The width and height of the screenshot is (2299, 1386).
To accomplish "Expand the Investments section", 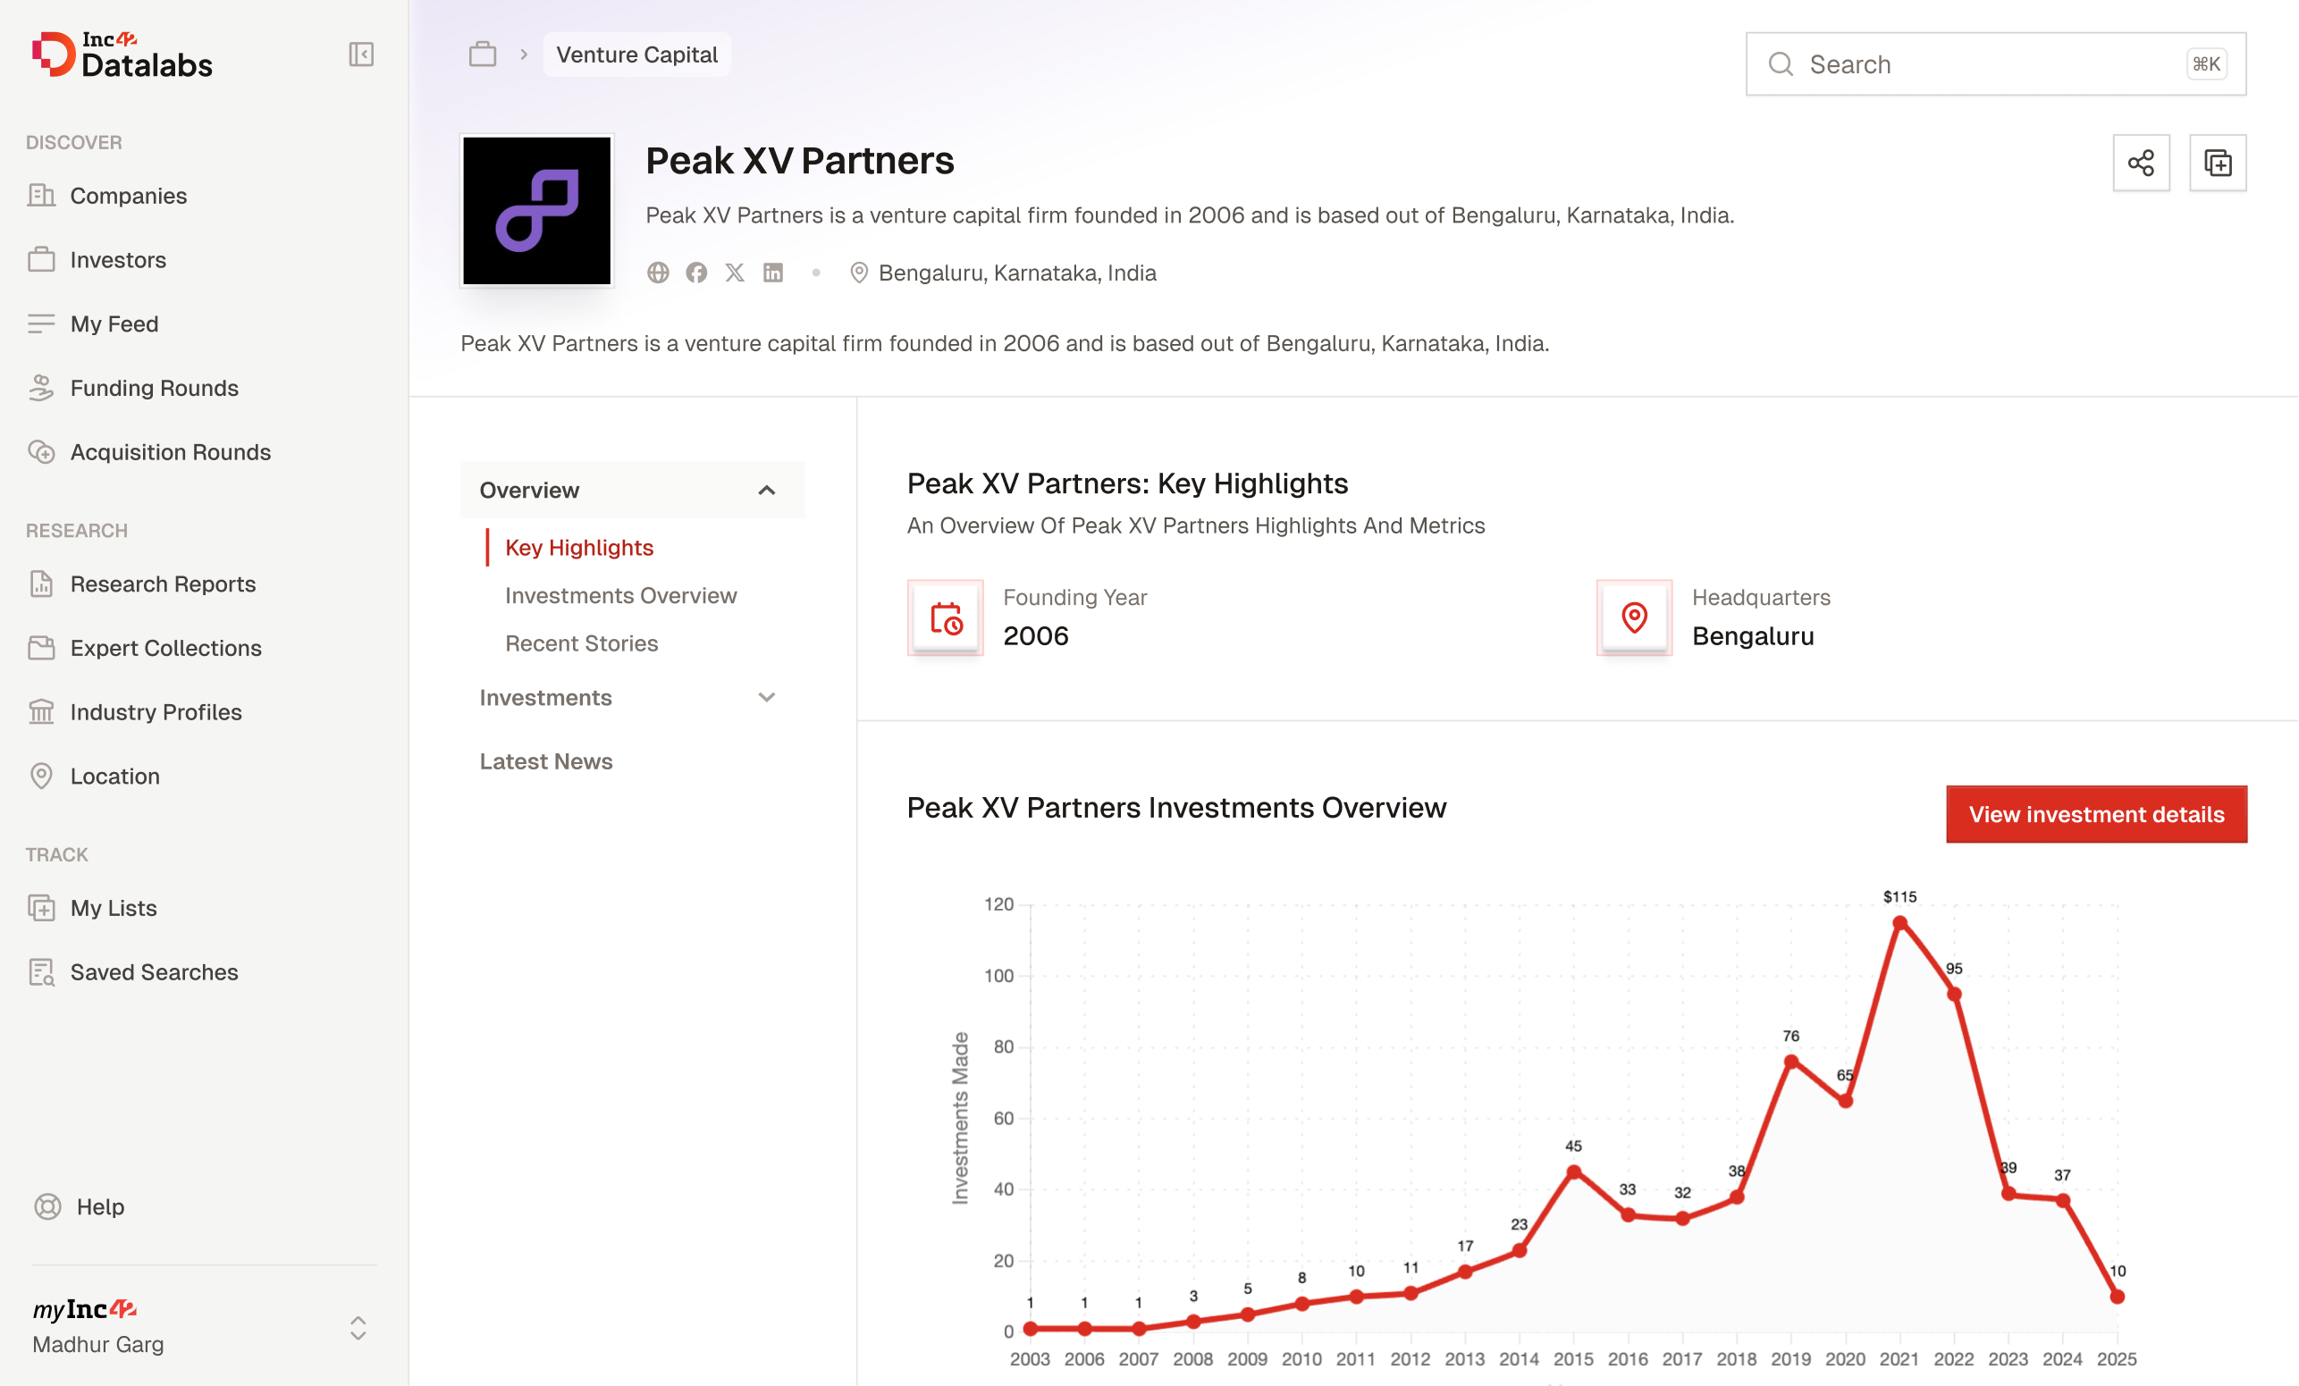I will [766, 698].
